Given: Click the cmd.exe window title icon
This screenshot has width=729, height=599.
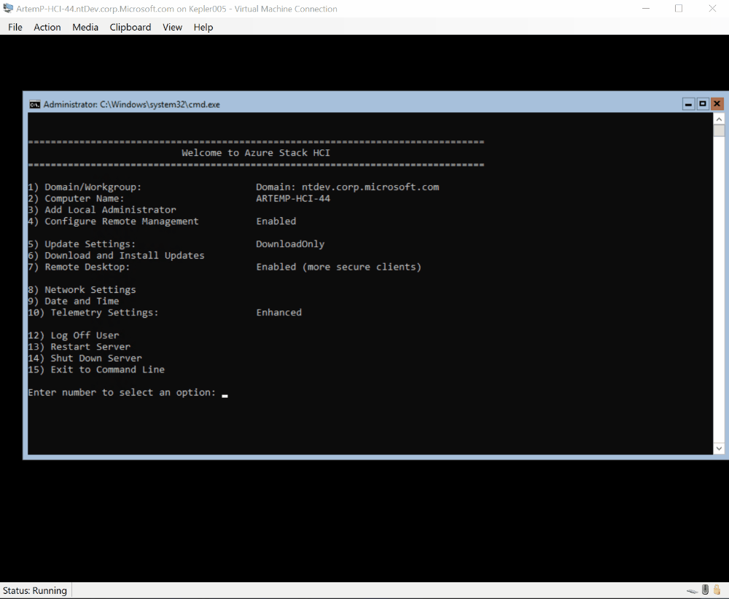Looking at the screenshot, I should point(35,104).
